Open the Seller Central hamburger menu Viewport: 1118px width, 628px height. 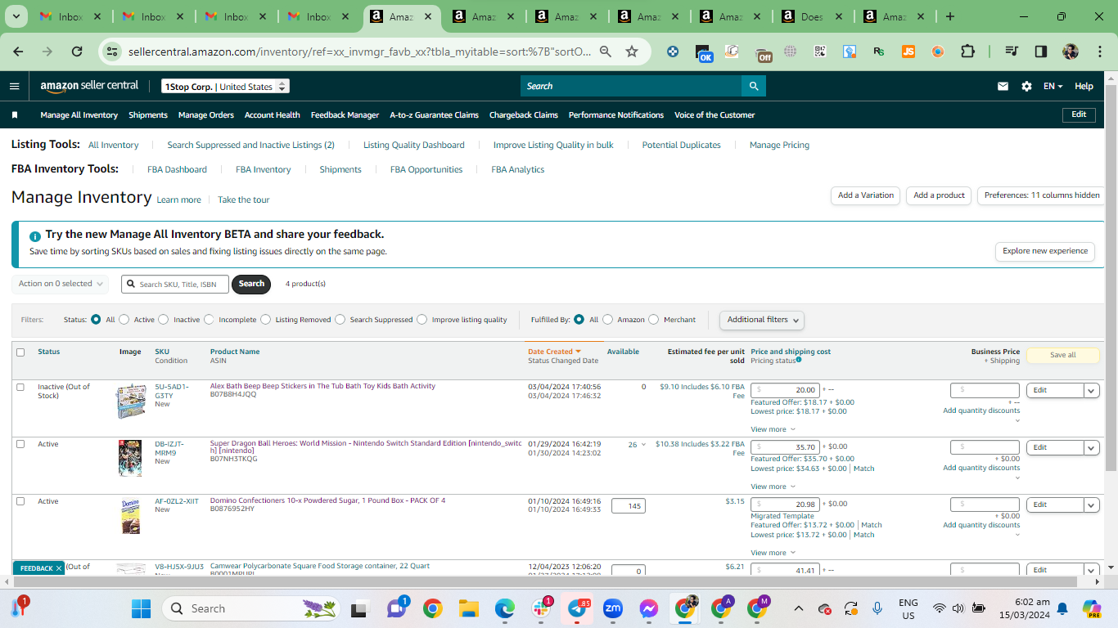pyautogui.click(x=15, y=86)
